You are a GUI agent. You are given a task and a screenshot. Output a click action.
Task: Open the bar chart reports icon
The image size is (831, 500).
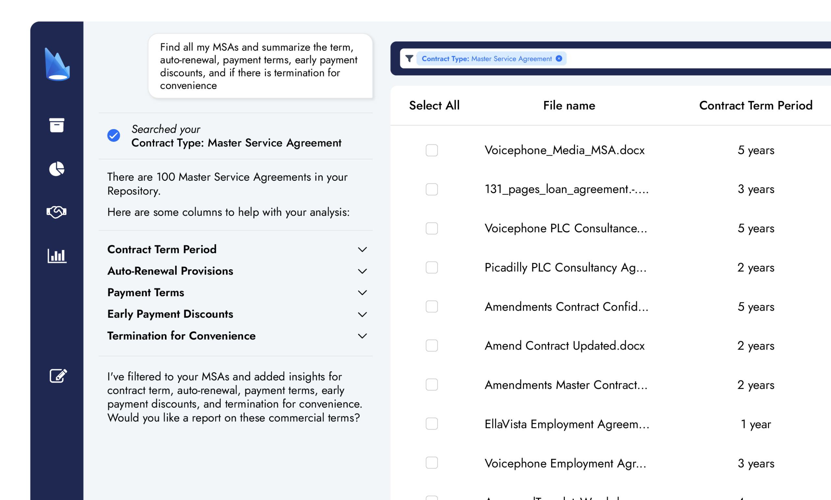click(x=56, y=256)
